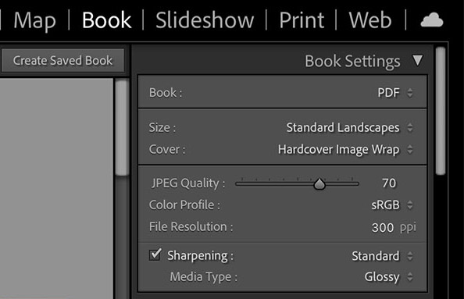This screenshot has height=299, width=464.
Task: Switch to the Map module
Action: [x=34, y=21]
